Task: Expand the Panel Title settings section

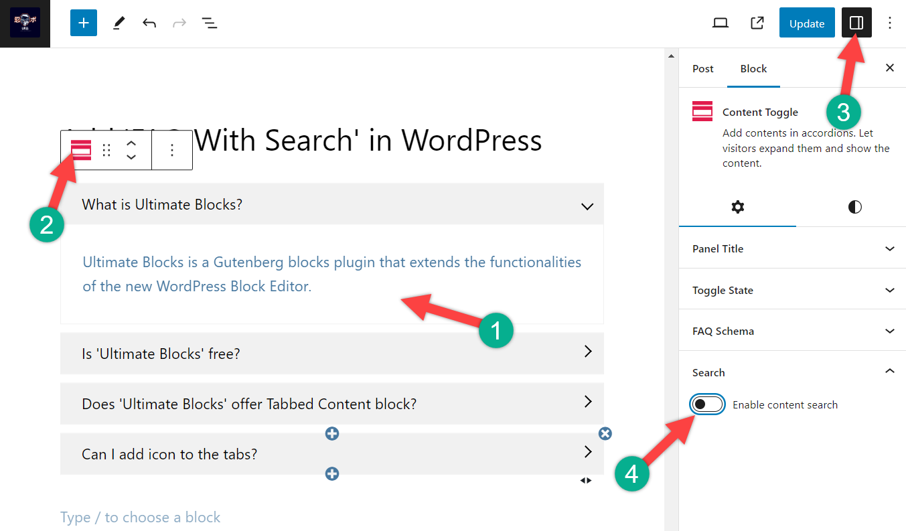Action: click(x=793, y=248)
